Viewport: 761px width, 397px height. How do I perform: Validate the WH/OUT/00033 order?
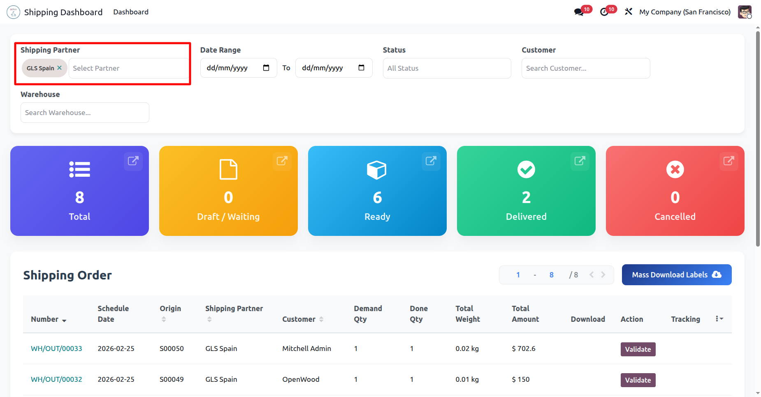(638, 349)
